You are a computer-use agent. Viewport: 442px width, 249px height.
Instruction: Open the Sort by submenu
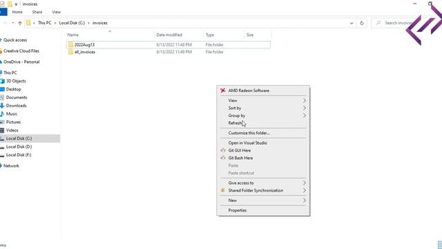pyautogui.click(x=263, y=108)
